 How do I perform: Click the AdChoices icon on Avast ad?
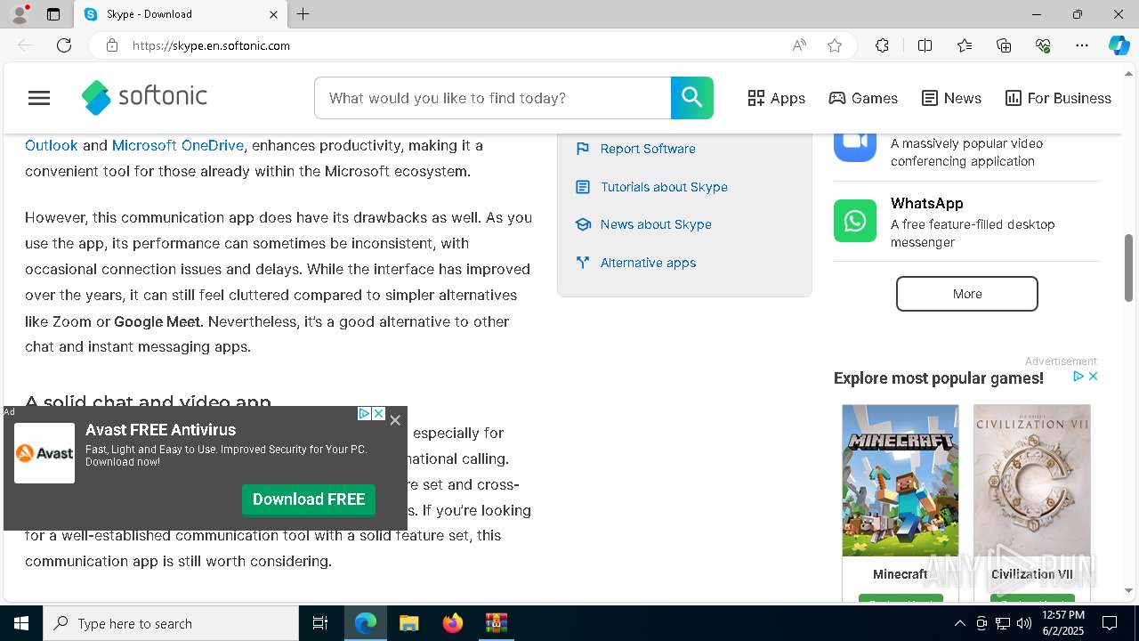pyautogui.click(x=364, y=414)
